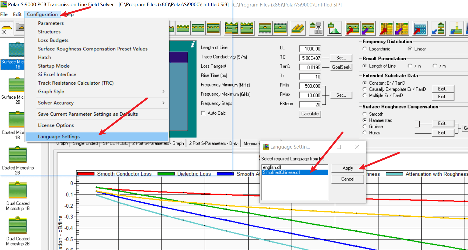
Task: Click Apply in Language Settings dialog
Action: pos(347,168)
